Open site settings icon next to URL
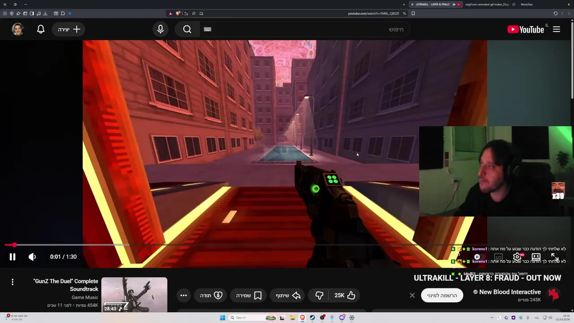Viewport: 574px width, 323px height. tap(404, 13)
